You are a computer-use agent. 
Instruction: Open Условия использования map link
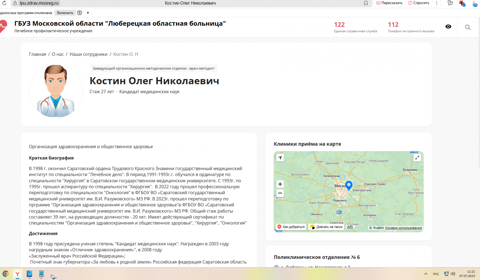(x=404, y=228)
